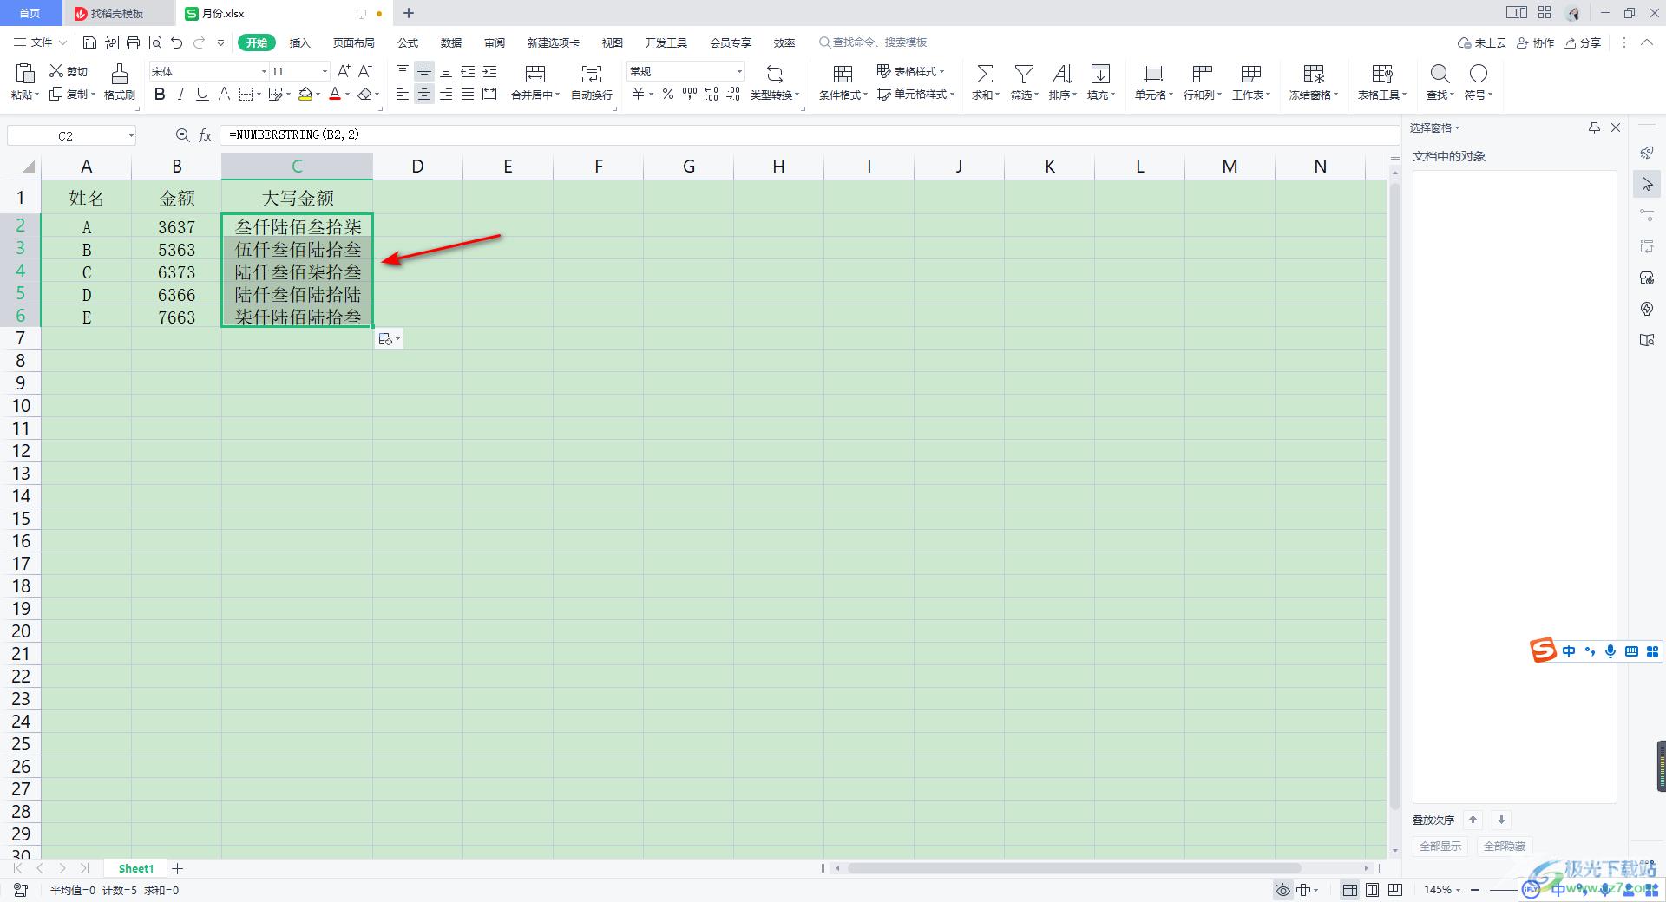
Task: Click the Filter (筛选) funnel icon
Action: (x=1024, y=73)
